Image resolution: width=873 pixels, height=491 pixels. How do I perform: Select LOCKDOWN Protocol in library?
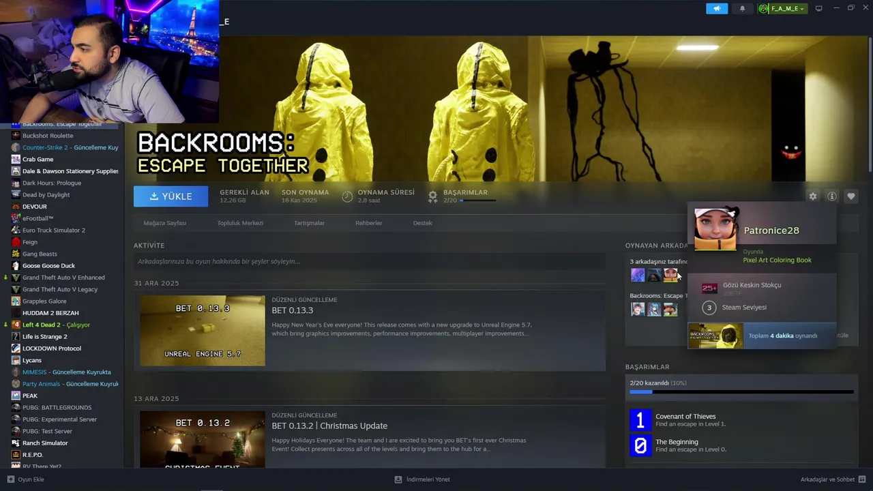(52, 348)
